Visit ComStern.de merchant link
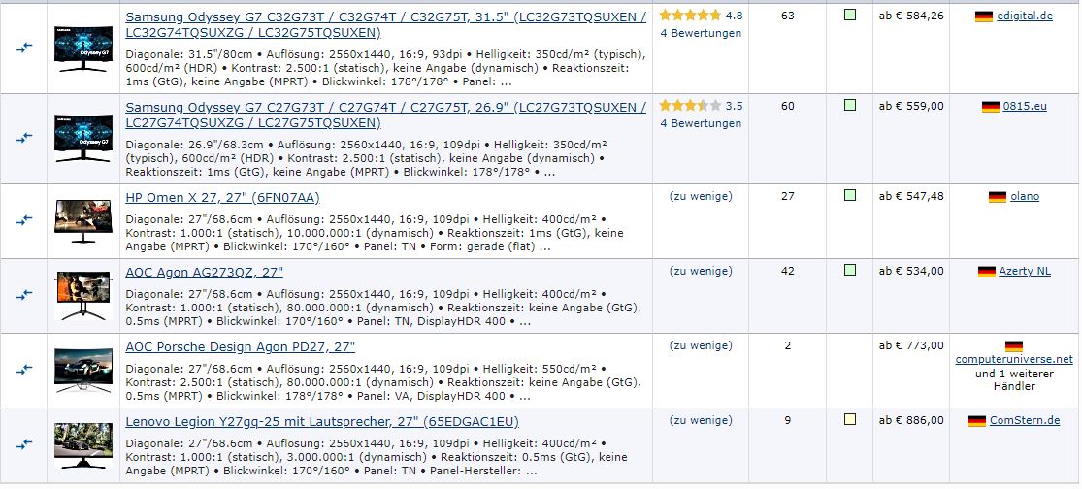The width and height of the screenshot is (1082, 489). (x=1025, y=421)
